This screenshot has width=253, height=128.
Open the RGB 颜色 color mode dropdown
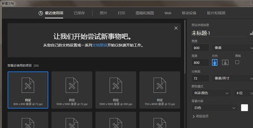[x=211, y=93]
